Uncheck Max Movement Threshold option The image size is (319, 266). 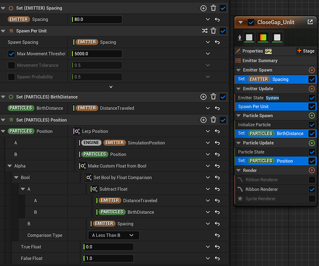pos(11,54)
